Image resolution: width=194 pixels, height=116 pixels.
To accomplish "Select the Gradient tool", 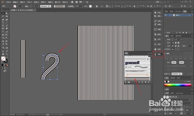I will (7, 41).
